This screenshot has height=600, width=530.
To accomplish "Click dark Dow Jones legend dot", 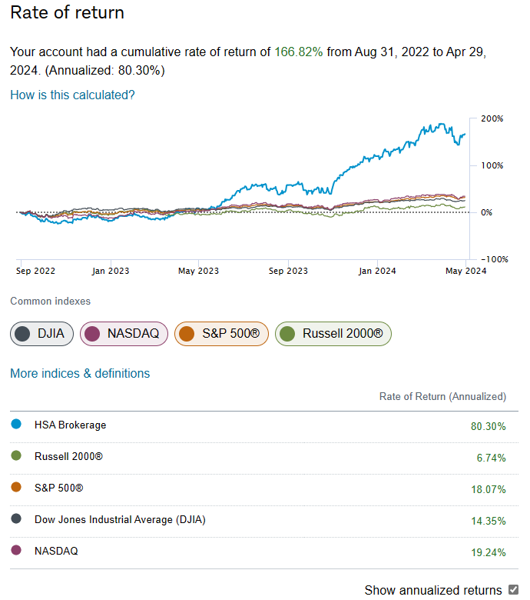I will pos(16,519).
